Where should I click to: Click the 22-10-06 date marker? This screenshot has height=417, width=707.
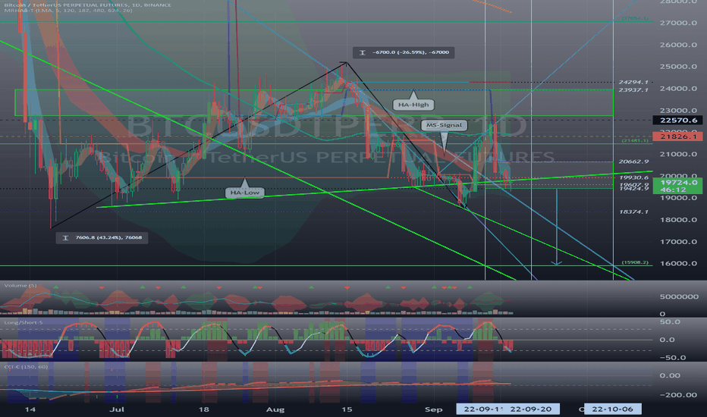[612, 409]
